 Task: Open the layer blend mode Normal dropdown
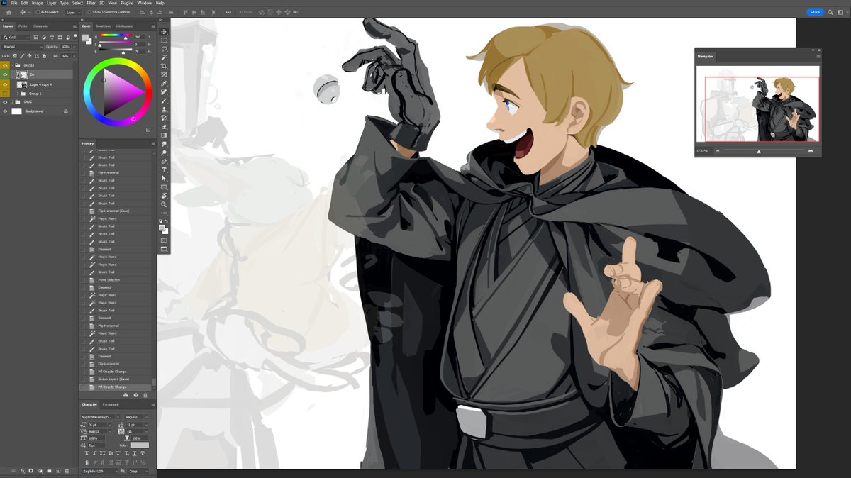click(x=23, y=47)
